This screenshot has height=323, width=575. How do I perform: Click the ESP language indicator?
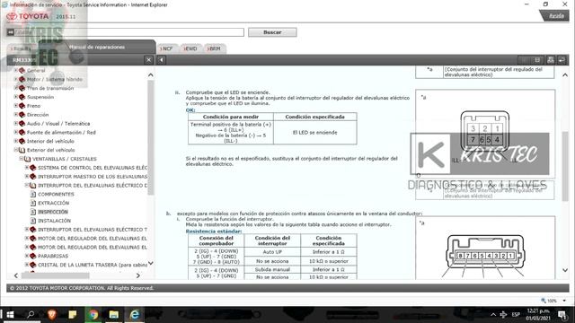click(x=516, y=315)
